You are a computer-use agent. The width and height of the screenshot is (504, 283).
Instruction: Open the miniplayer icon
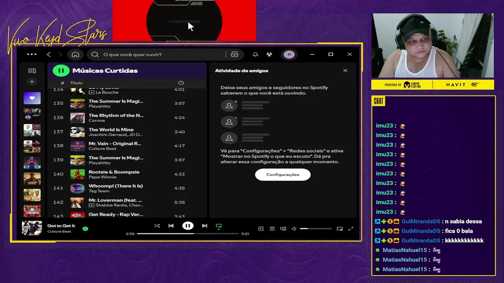340,229
